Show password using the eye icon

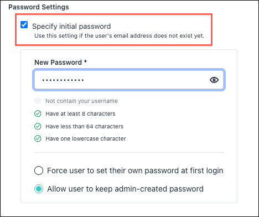click(x=214, y=80)
